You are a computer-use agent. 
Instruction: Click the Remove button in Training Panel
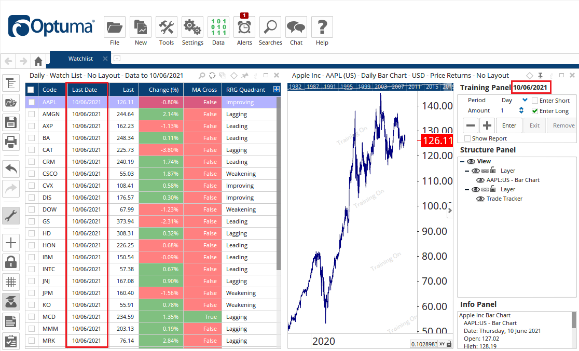pyautogui.click(x=563, y=125)
